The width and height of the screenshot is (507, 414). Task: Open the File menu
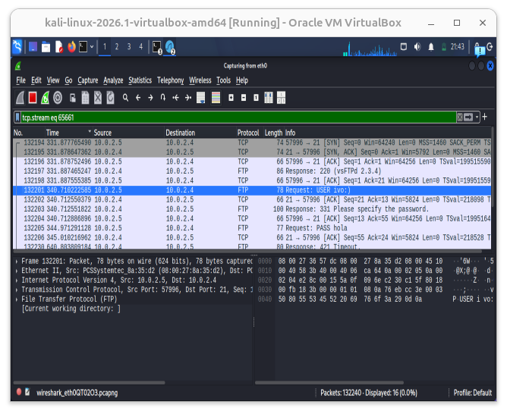click(x=20, y=80)
